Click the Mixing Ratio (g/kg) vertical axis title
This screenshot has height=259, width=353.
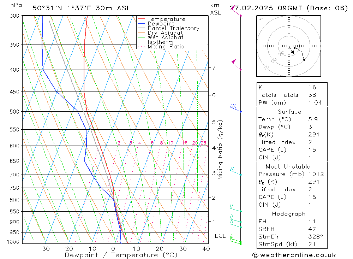pyautogui.click(x=220, y=150)
